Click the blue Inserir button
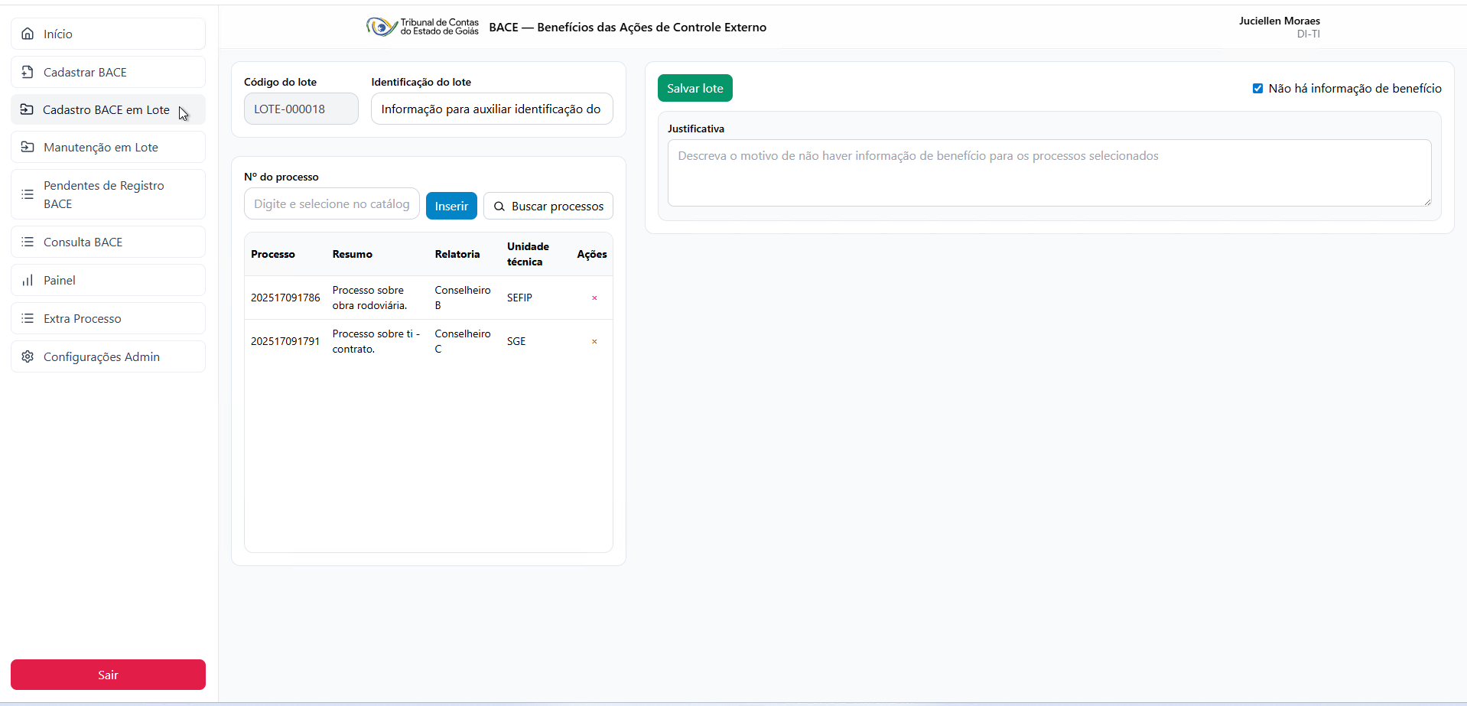 [451, 206]
